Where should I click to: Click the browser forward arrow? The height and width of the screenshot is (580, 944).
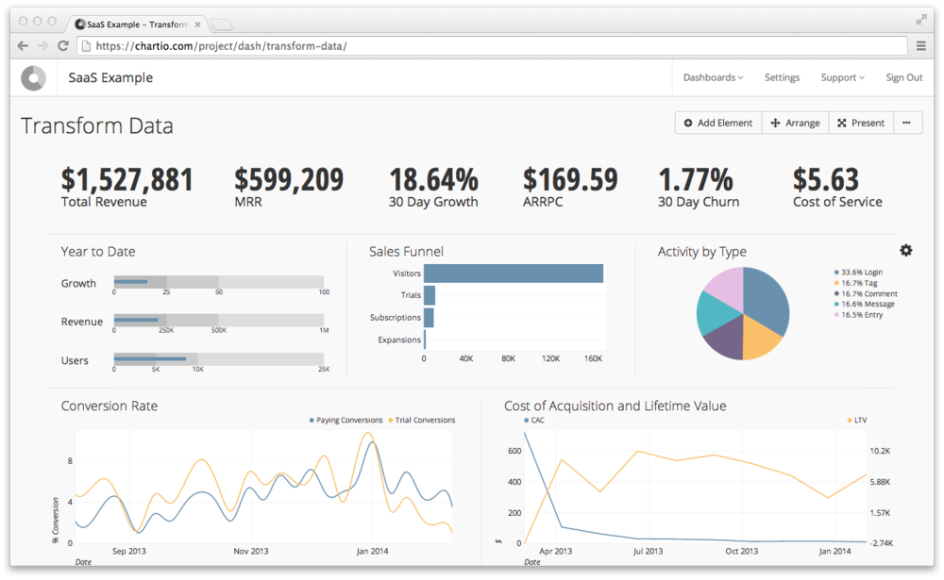click(42, 45)
